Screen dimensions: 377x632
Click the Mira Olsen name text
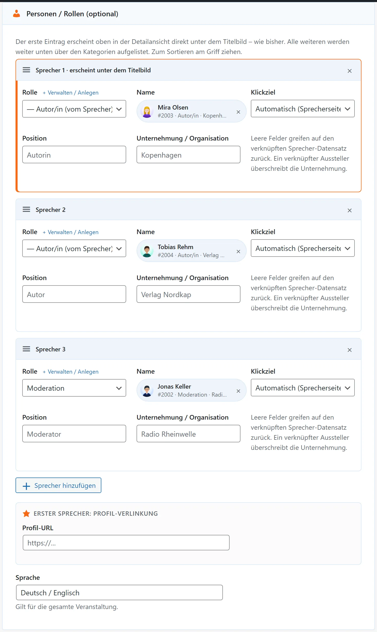pos(173,107)
